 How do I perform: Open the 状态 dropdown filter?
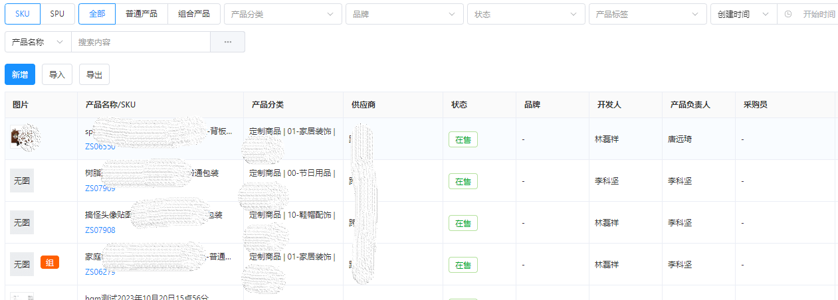click(526, 14)
